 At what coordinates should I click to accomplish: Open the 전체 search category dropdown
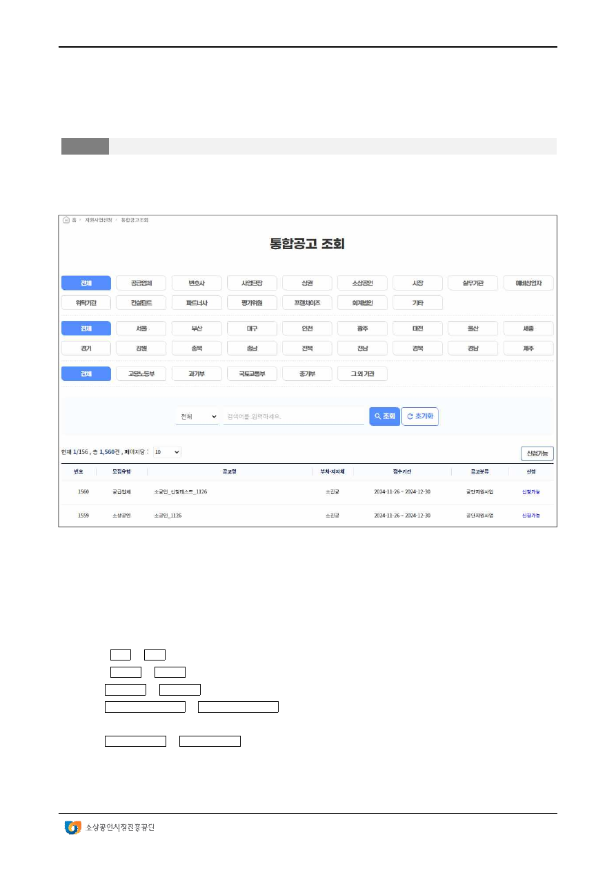197,417
